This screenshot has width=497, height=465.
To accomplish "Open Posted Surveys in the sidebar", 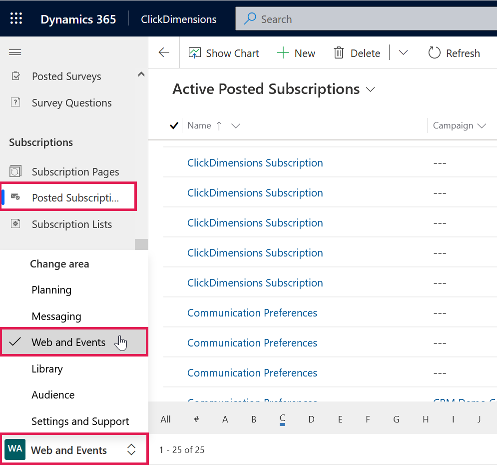I will [66, 76].
